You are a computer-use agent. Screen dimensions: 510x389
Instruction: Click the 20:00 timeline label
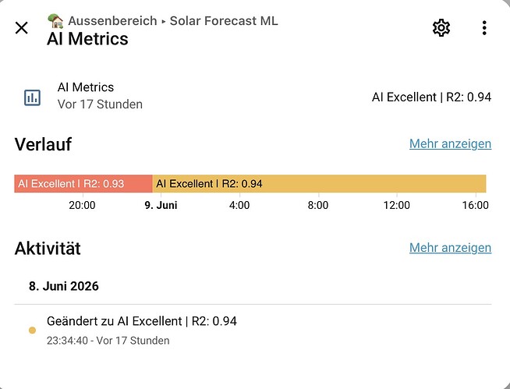(x=82, y=205)
